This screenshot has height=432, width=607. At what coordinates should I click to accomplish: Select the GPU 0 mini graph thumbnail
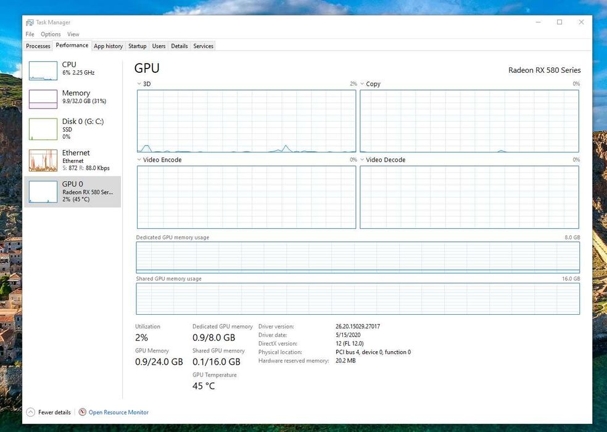[43, 191]
